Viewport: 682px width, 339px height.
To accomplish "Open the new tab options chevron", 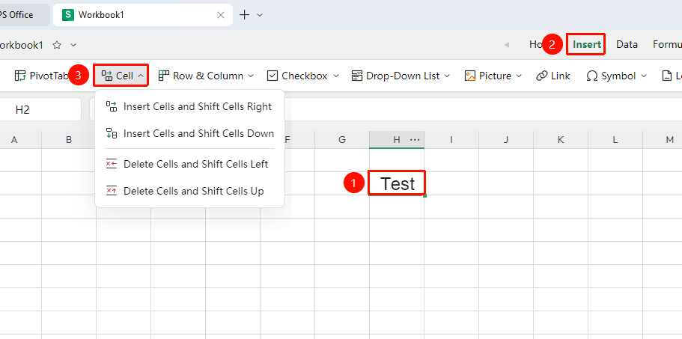I will [x=260, y=15].
